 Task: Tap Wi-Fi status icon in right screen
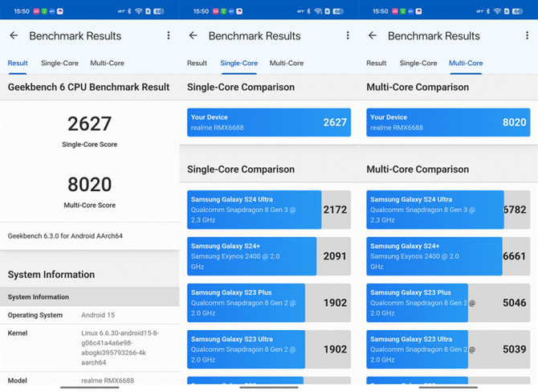[497, 11]
